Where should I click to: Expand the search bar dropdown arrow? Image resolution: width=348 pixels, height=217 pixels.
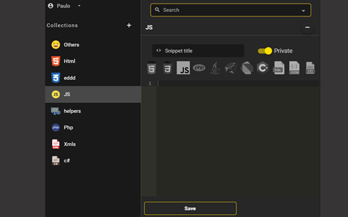pos(303,10)
